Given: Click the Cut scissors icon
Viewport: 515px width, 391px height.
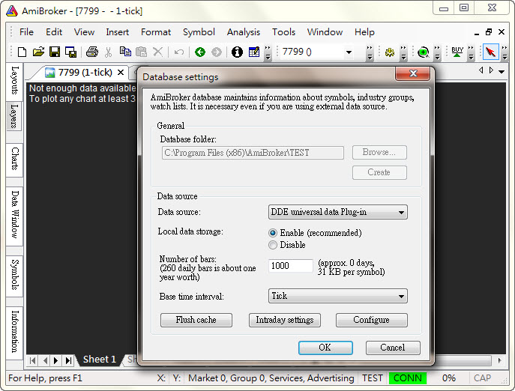Looking at the screenshot, I should [x=109, y=52].
